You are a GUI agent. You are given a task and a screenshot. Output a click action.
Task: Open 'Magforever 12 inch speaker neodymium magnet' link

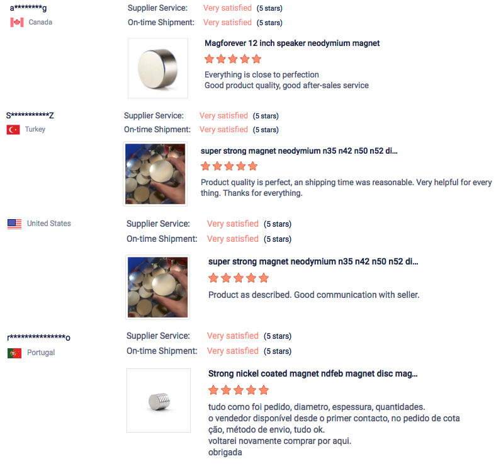(292, 43)
